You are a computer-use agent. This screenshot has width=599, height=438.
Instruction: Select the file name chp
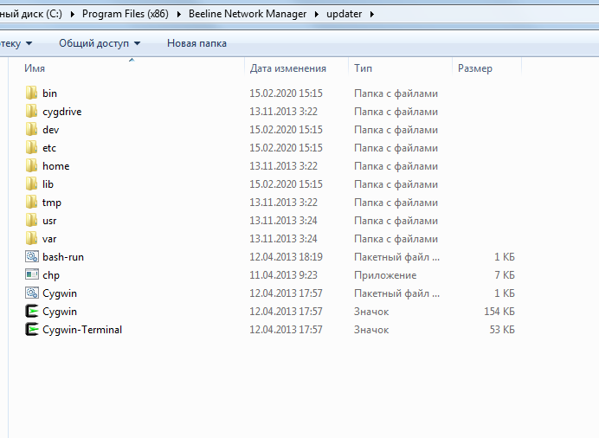[51, 275]
